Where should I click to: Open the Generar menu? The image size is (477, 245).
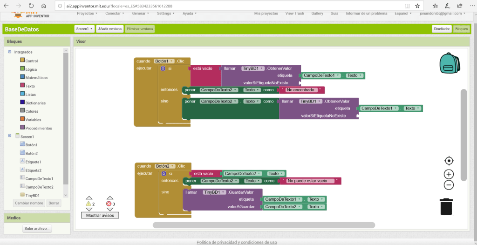(x=140, y=14)
